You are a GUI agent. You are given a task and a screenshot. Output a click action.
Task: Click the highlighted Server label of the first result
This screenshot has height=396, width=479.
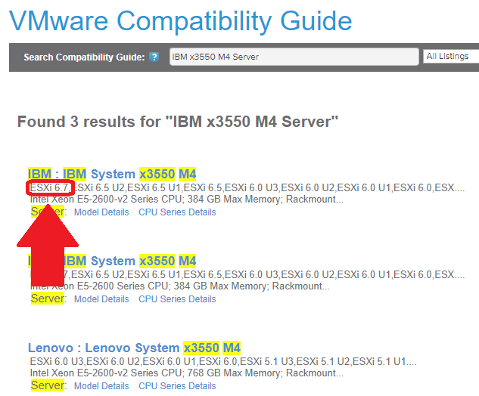click(48, 212)
